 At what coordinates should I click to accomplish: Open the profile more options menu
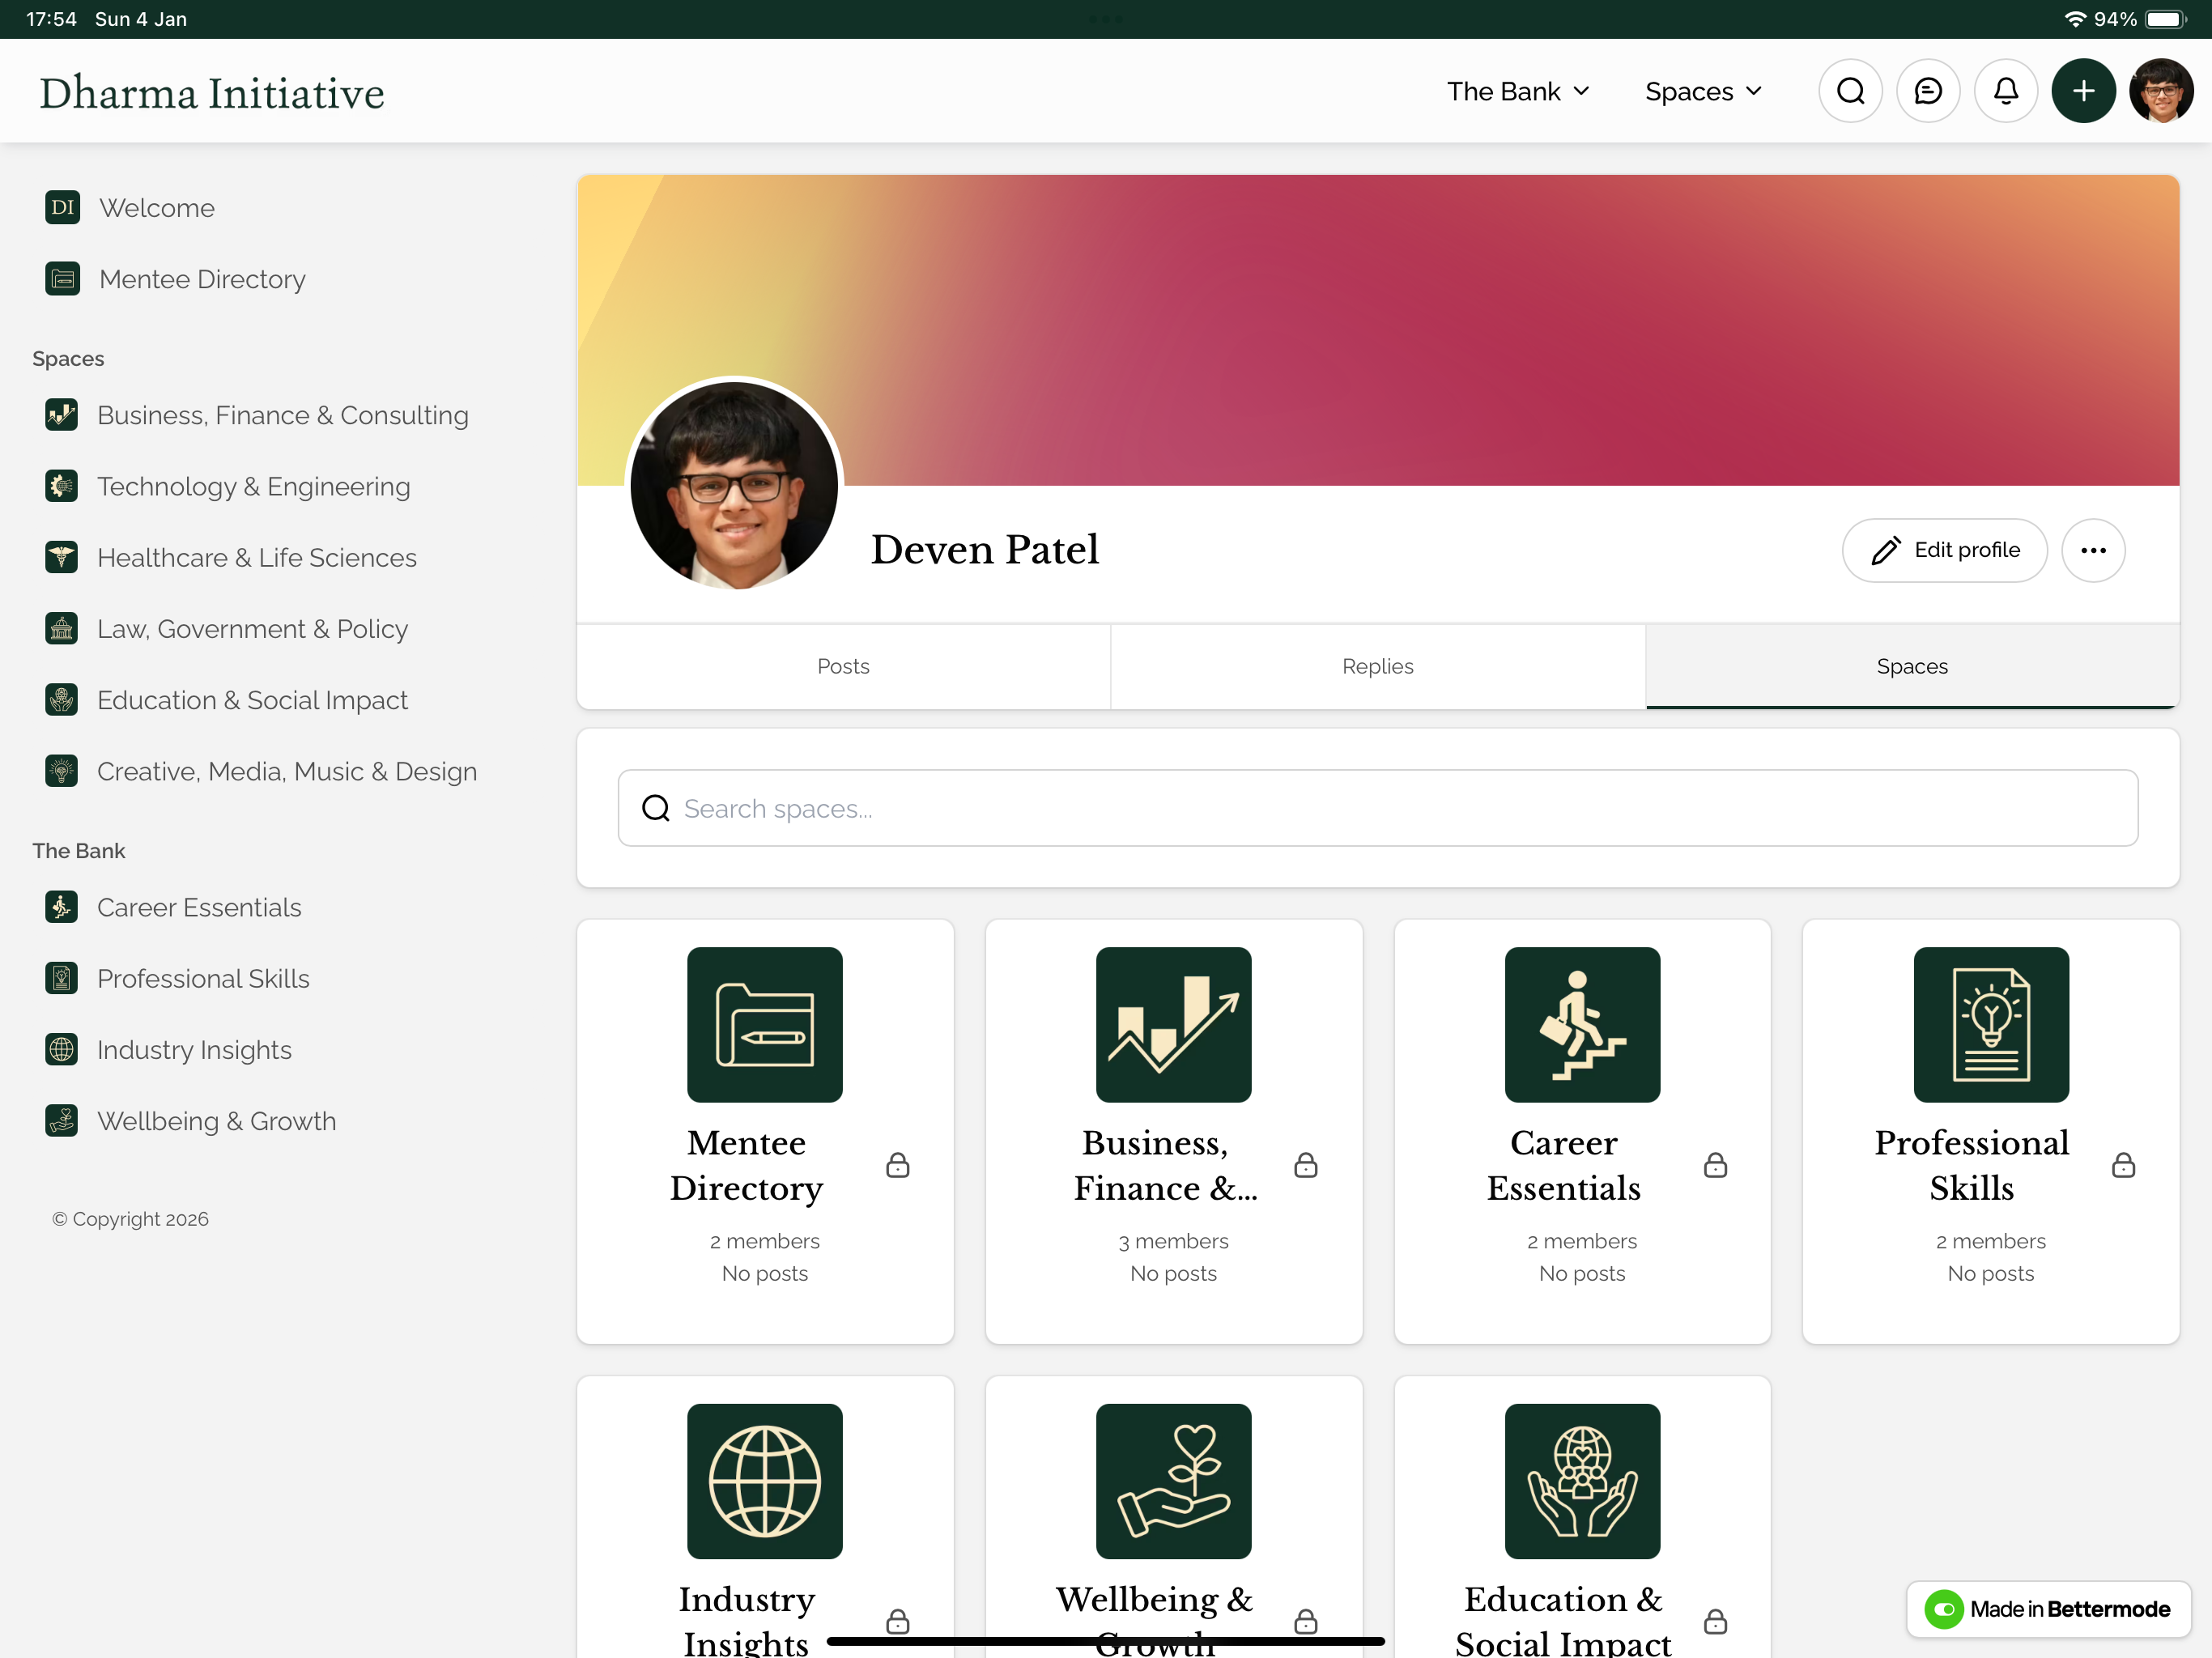(2093, 550)
